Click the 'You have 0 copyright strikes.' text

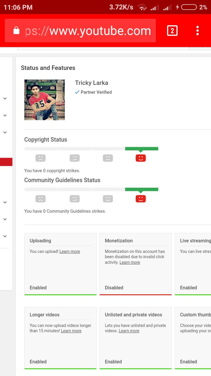click(52, 171)
